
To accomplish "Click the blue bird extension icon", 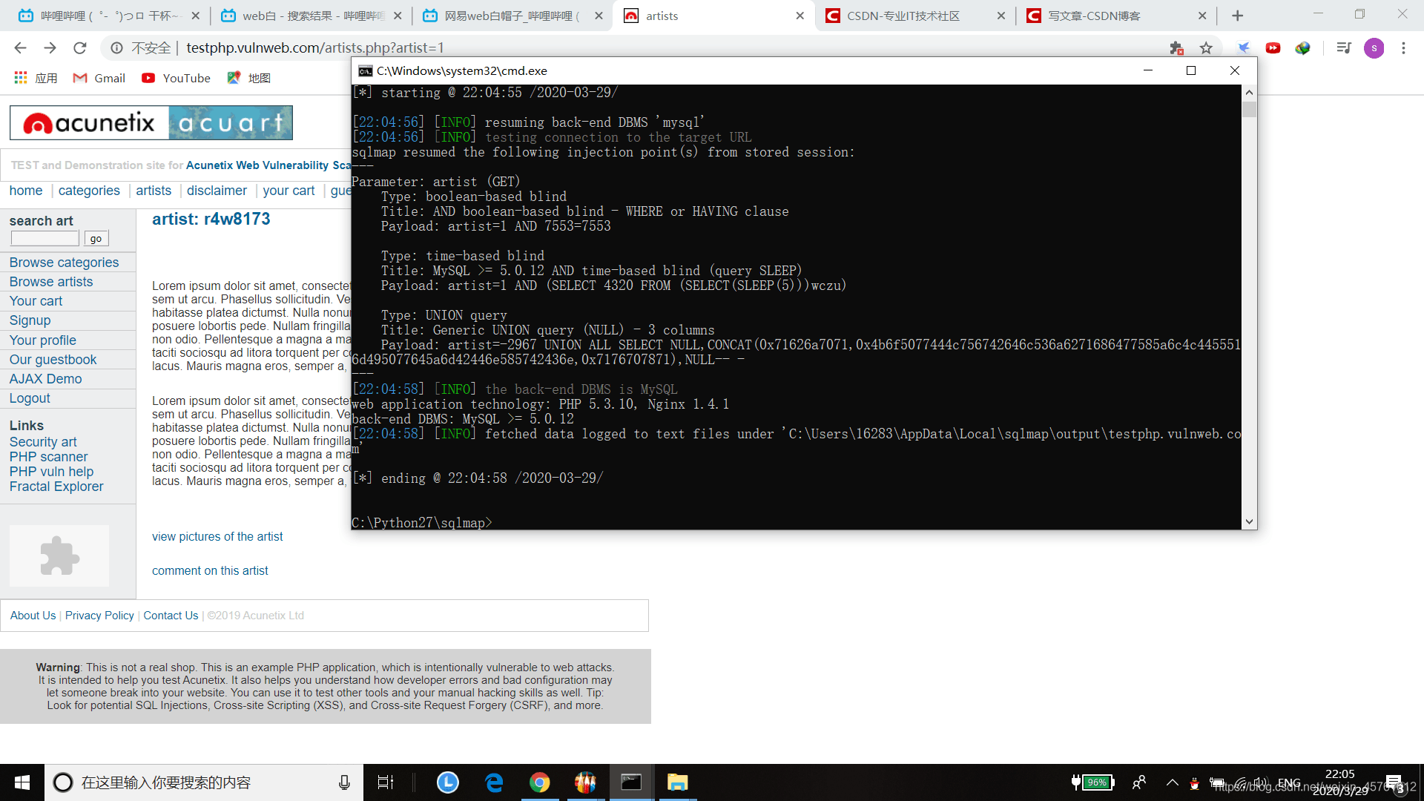I will coord(1244,48).
